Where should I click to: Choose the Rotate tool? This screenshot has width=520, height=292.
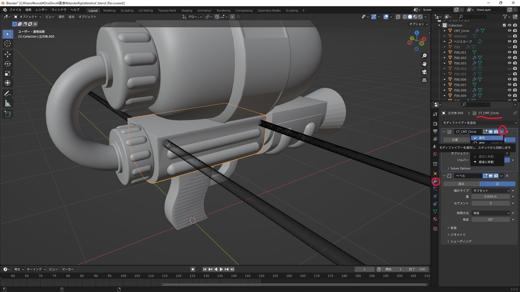coord(8,64)
